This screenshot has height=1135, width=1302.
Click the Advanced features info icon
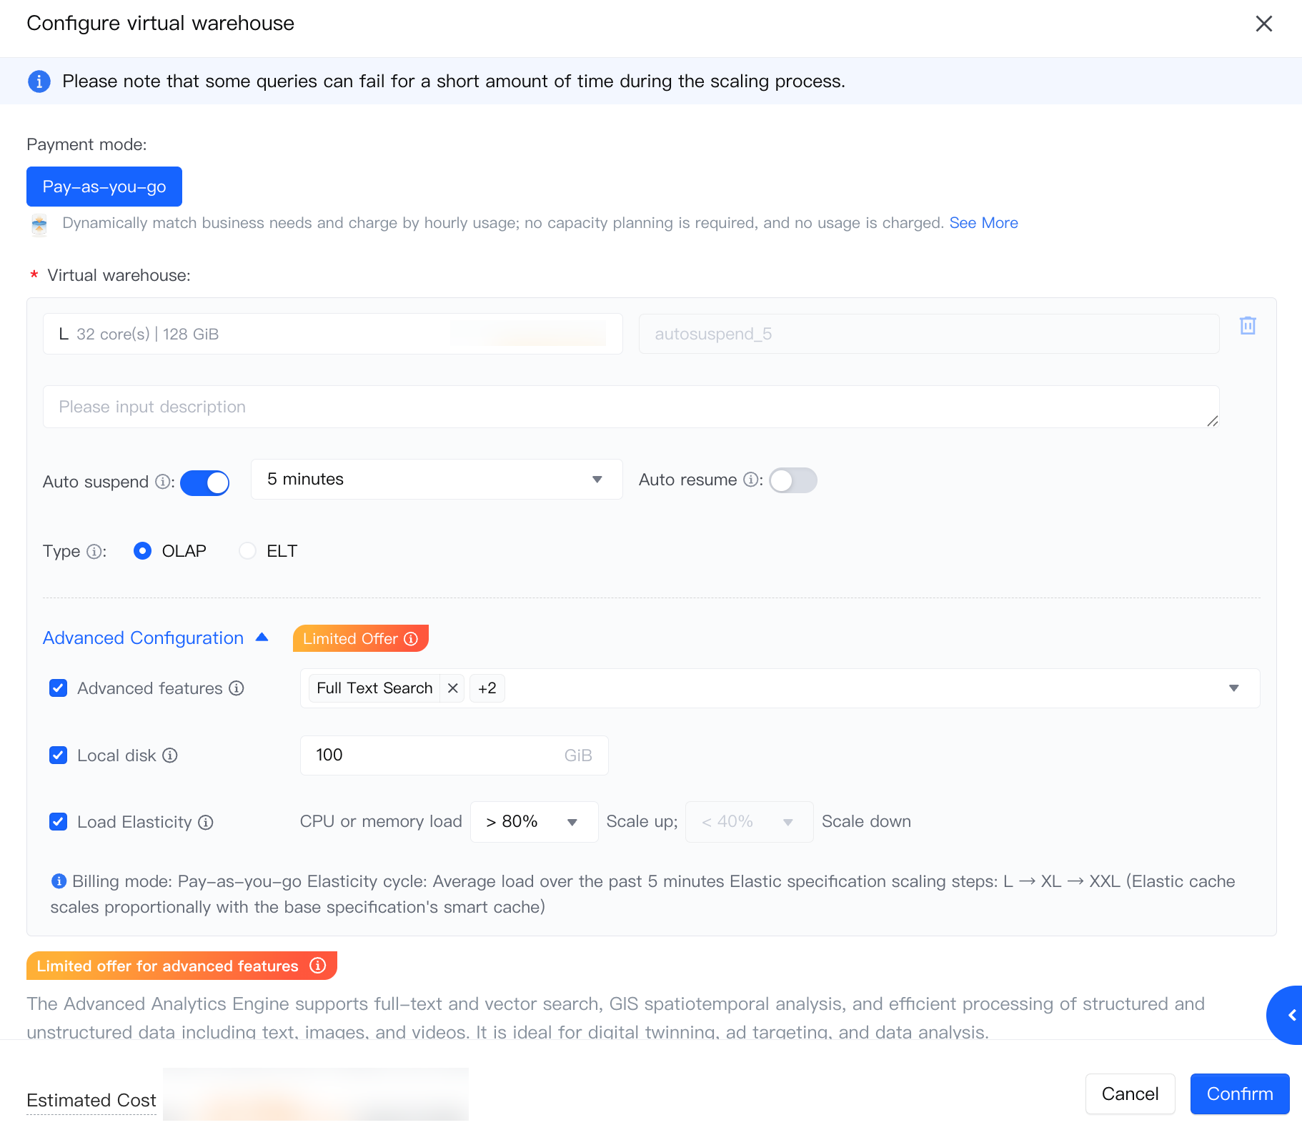(x=237, y=688)
